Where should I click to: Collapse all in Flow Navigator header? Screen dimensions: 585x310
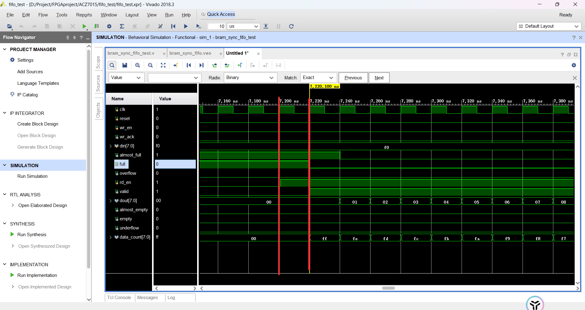[68, 37]
